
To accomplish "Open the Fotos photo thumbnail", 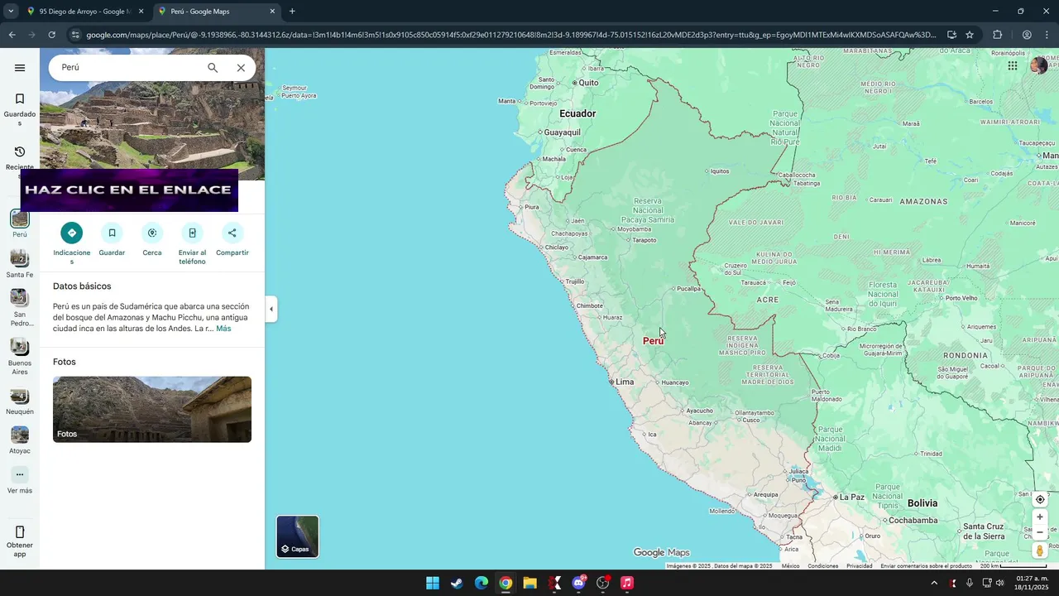I will [x=152, y=410].
